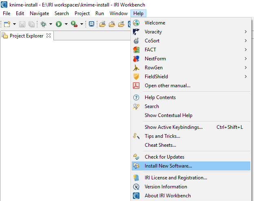Viewport: 254px width, 201px height.
Task: Click the RowGen windmill icon
Action: (136, 68)
